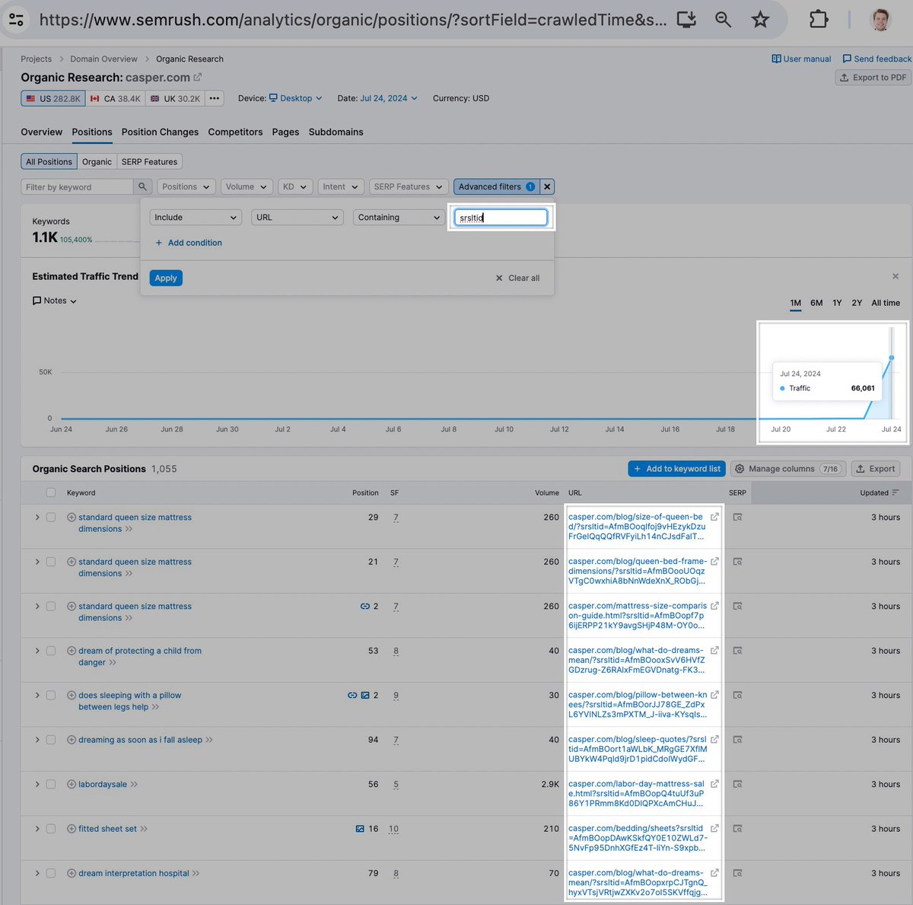View SERP snapshot for fitted sheet set row
913x905 pixels.
click(x=737, y=829)
